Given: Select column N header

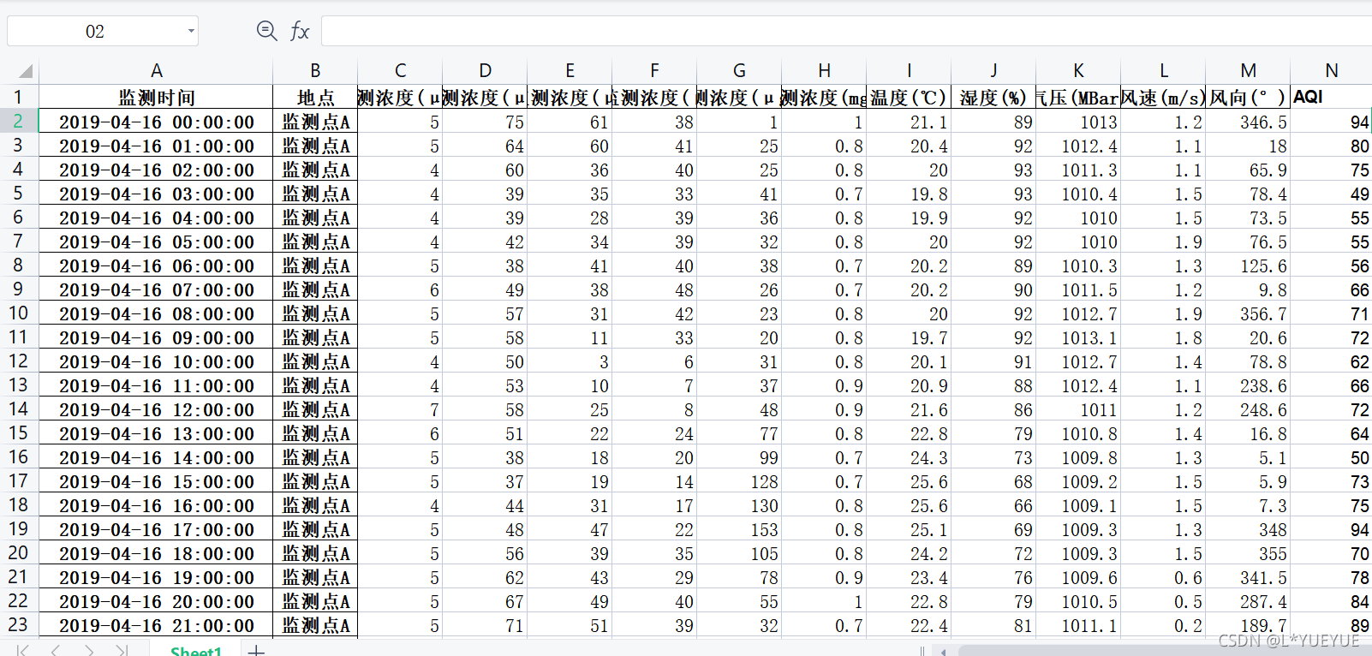Looking at the screenshot, I should [x=1331, y=71].
